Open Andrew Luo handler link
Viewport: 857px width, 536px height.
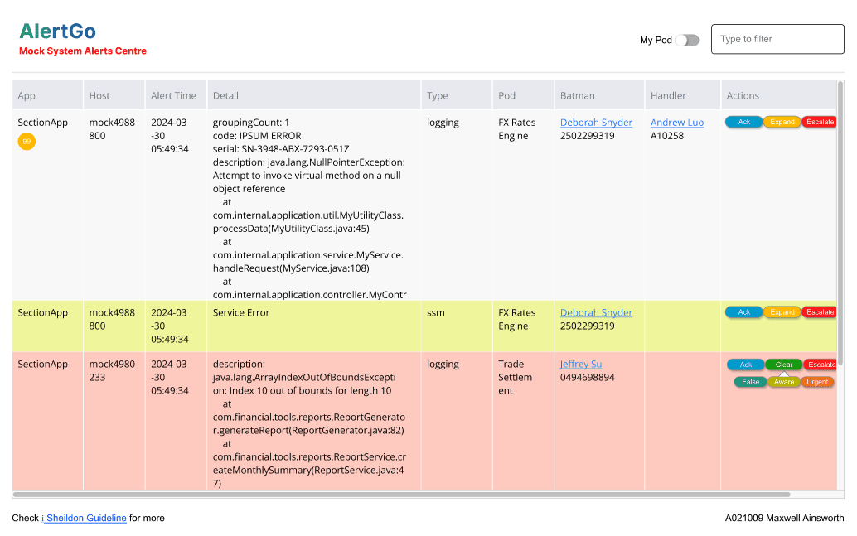point(676,123)
